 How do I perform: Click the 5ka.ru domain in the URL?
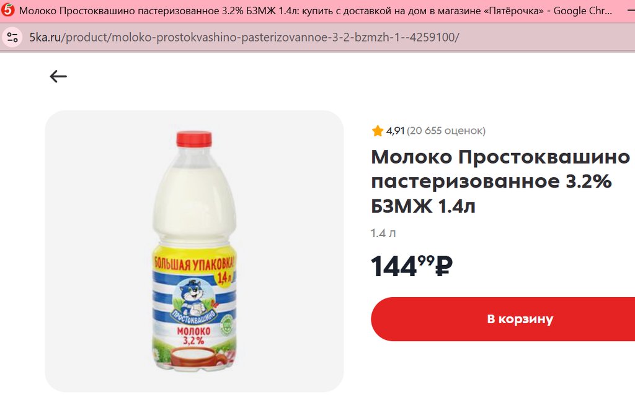45,37
